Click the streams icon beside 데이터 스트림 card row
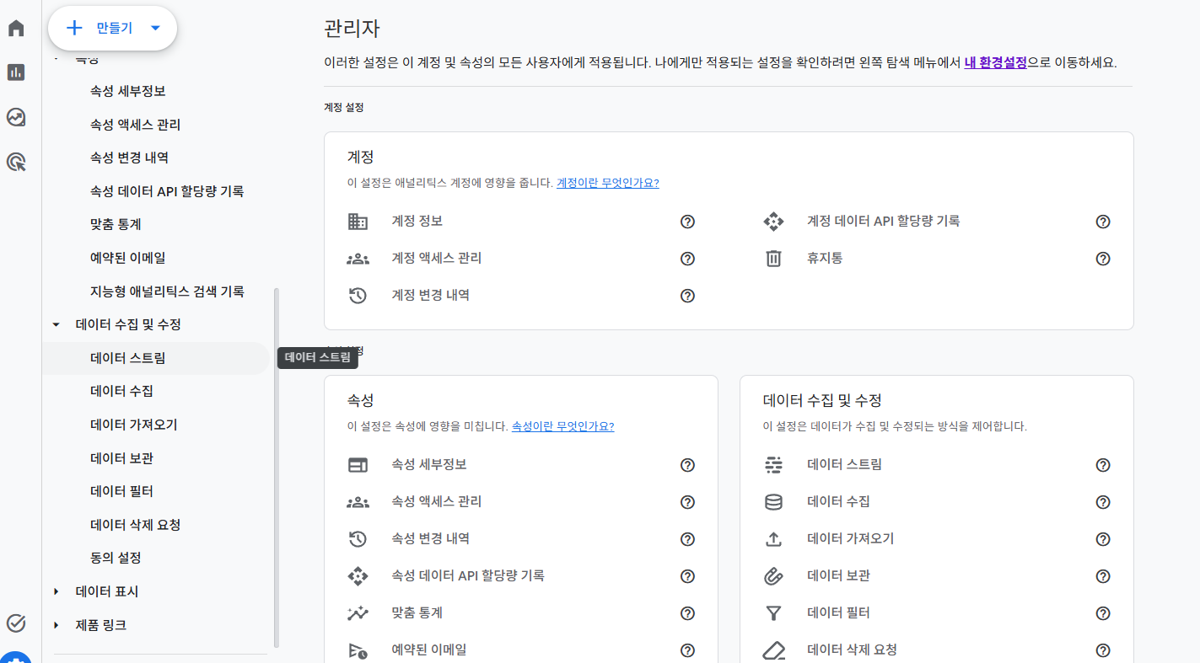Screen dimensions: 1200x663 [773, 465]
